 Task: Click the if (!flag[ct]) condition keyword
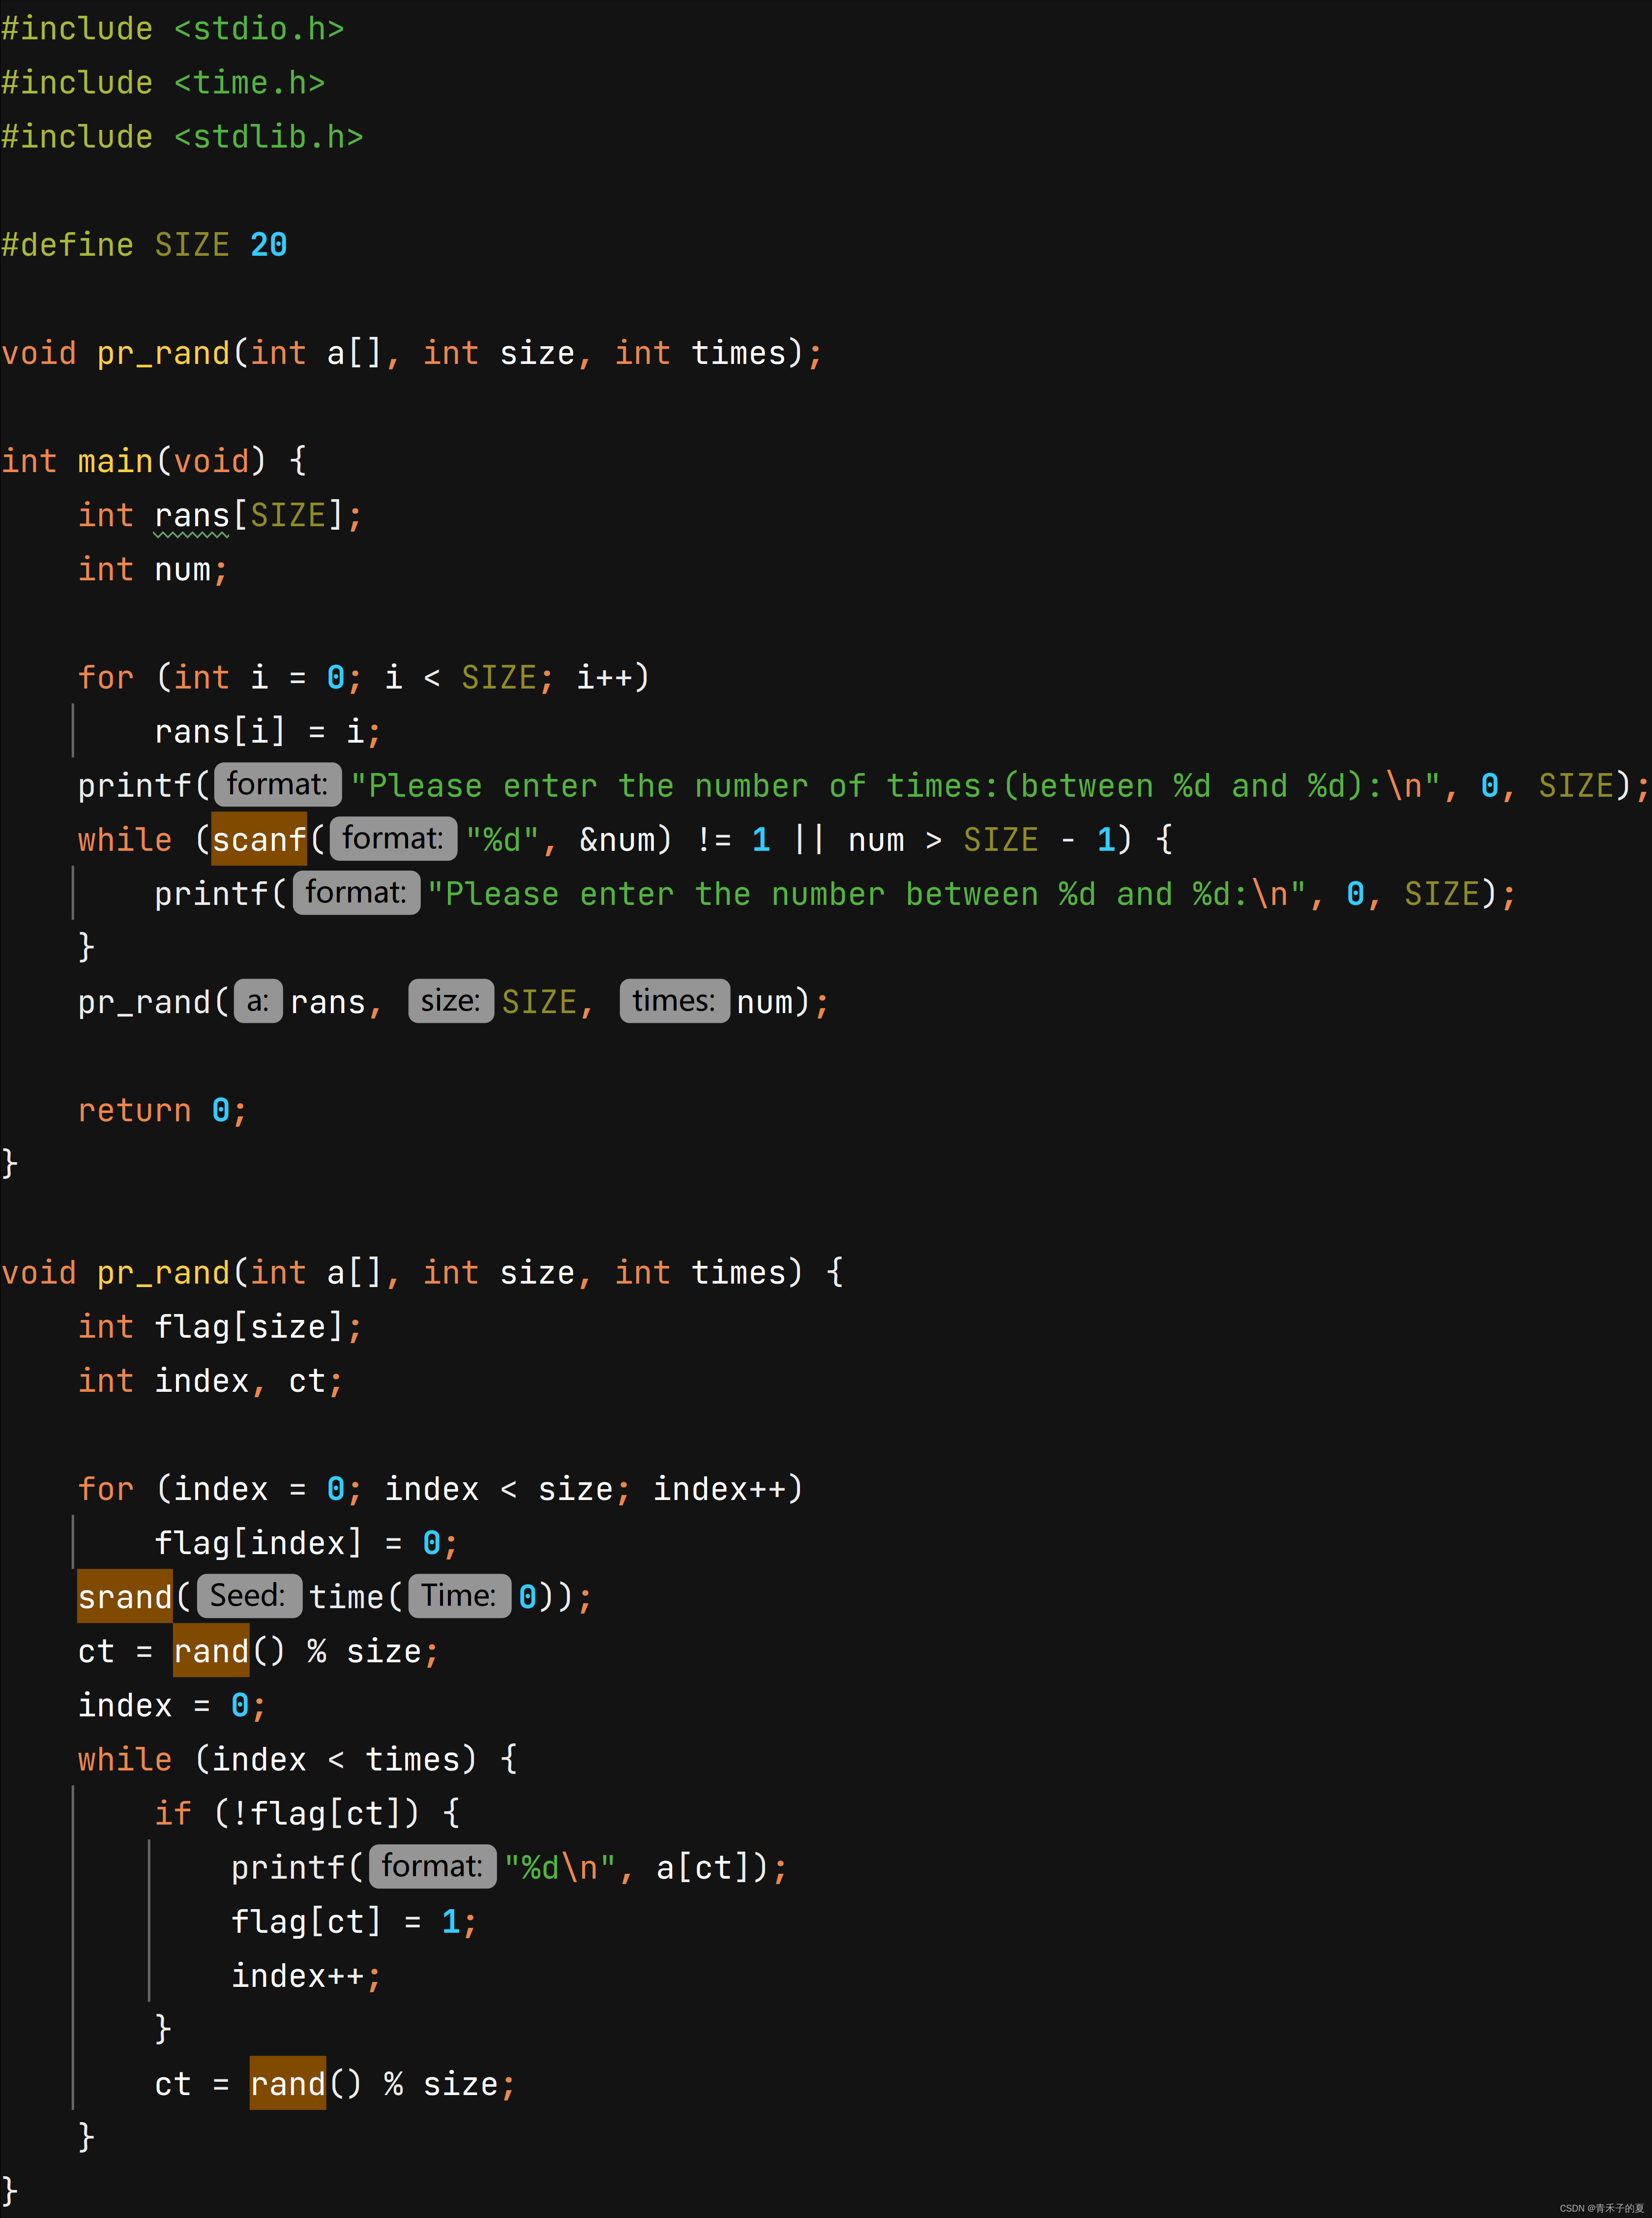tap(172, 1813)
